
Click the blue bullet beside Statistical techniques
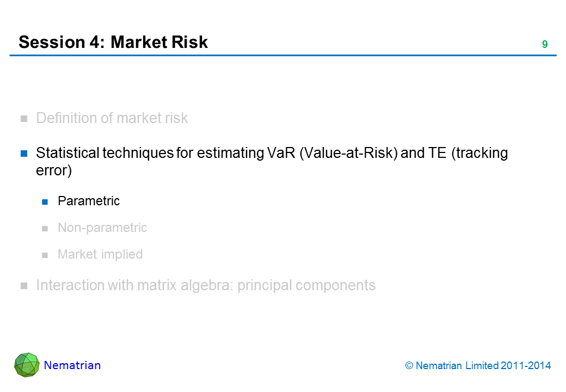[x=24, y=154]
